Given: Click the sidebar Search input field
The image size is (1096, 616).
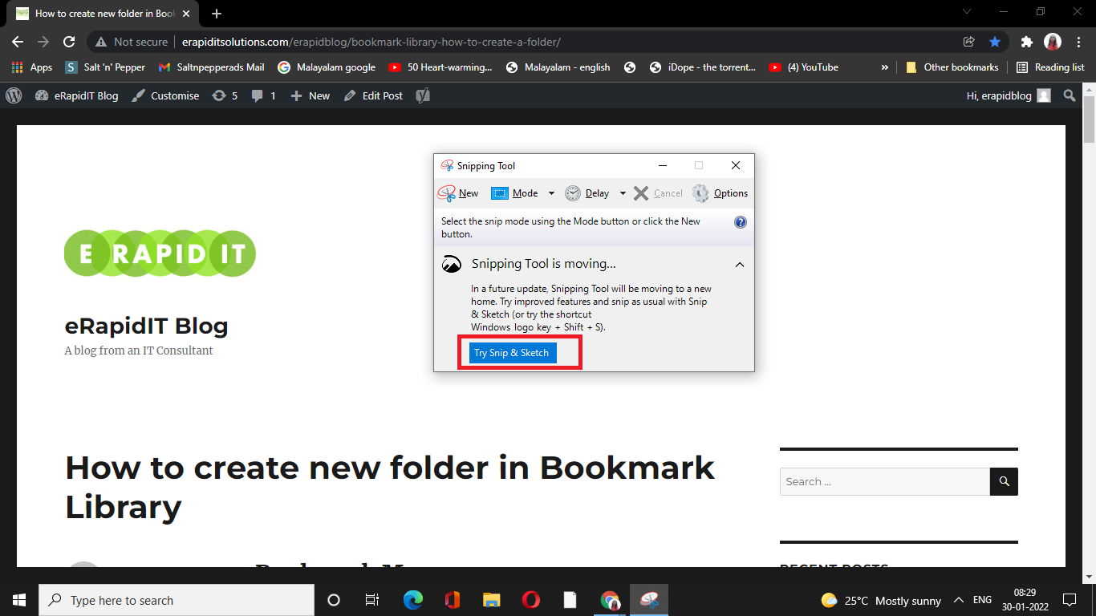Looking at the screenshot, I should click(x=883, y=481).
